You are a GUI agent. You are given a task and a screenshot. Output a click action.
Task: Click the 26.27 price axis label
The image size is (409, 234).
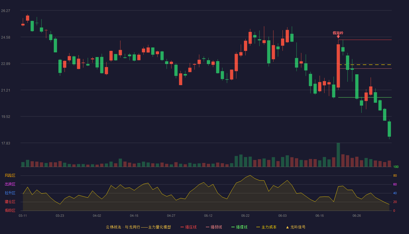tap(6, 11)
